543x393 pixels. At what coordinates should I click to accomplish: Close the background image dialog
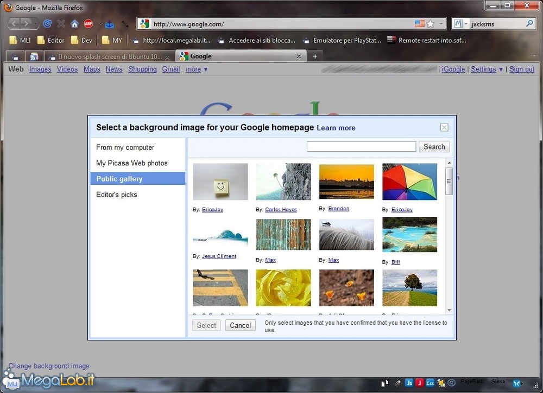(444, 127)
